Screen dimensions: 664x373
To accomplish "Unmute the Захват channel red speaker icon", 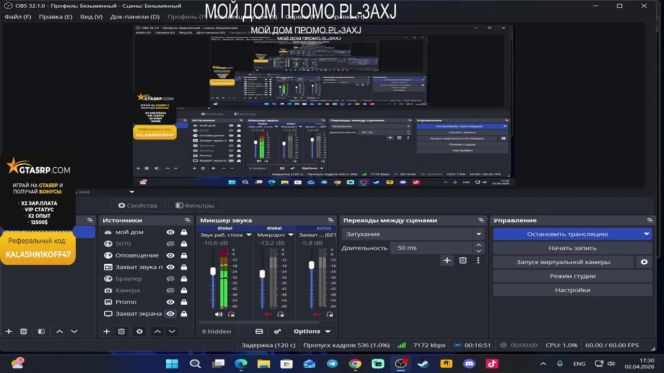I will pyautogui.click(x=317, y=314).
